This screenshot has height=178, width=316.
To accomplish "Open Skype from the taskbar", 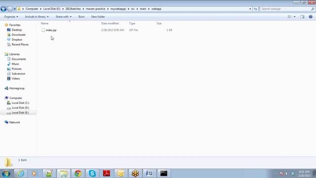I will (x=92, y=174).
